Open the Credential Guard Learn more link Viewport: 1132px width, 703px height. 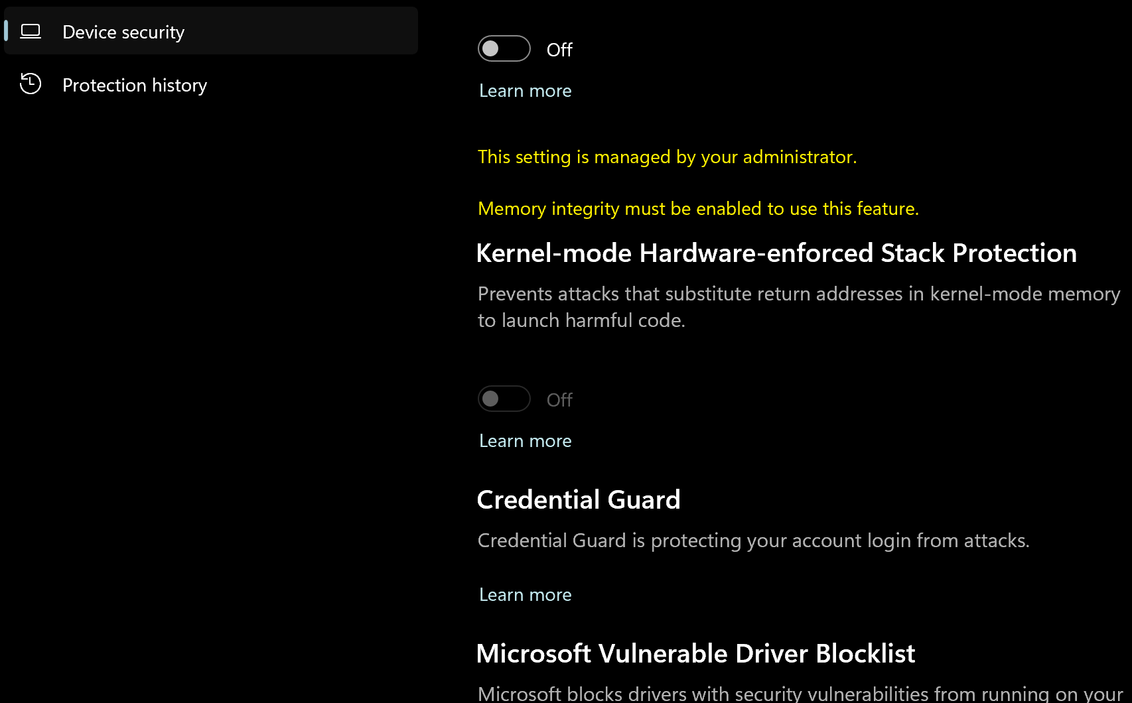[x=525, y=595]
